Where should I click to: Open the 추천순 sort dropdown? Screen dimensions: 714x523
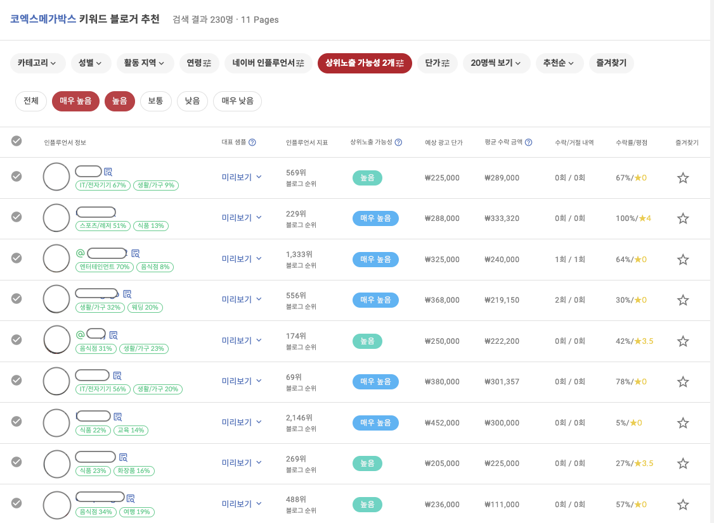(559, 63)
